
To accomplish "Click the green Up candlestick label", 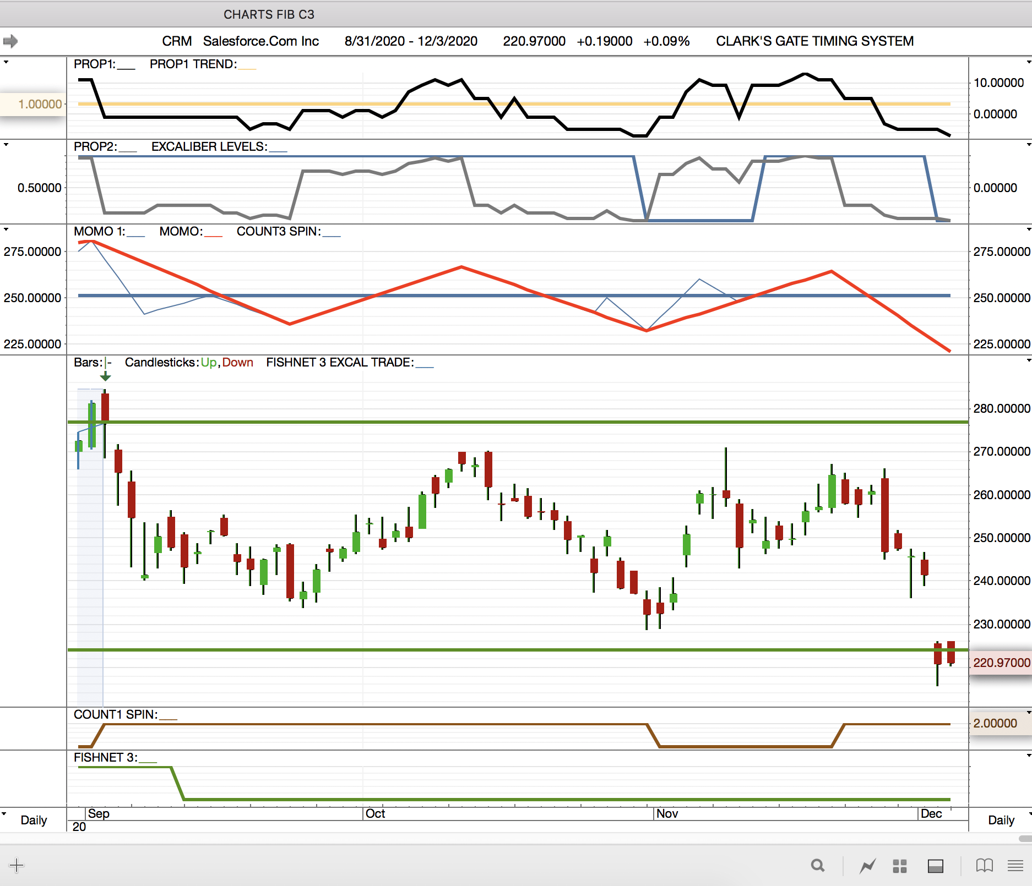I will pyautogui.click(x=209, y=363).
